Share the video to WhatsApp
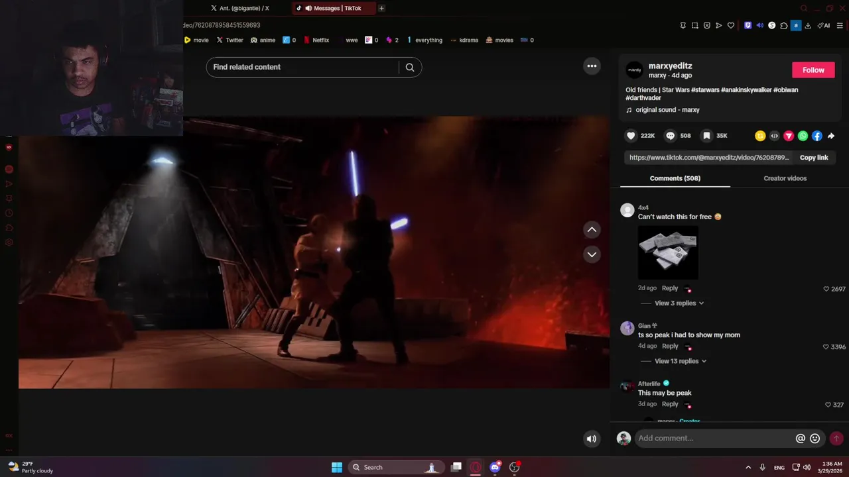The height and width of the screenshot is (477, 849). coord(803,136)
